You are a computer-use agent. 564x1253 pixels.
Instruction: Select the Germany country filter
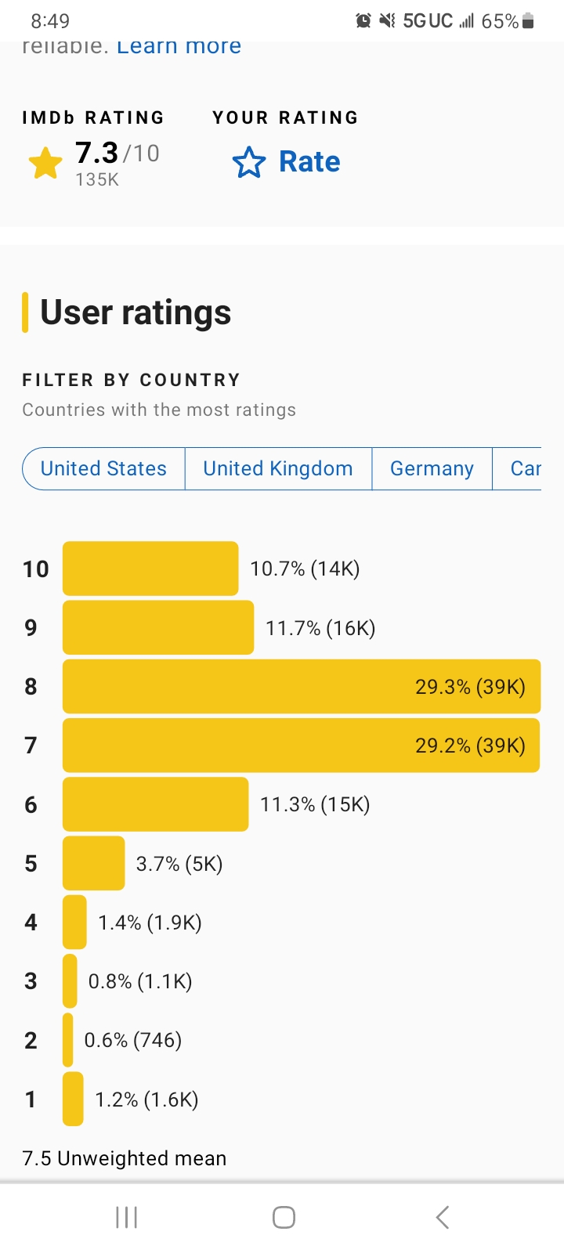[x=432, y=468]
